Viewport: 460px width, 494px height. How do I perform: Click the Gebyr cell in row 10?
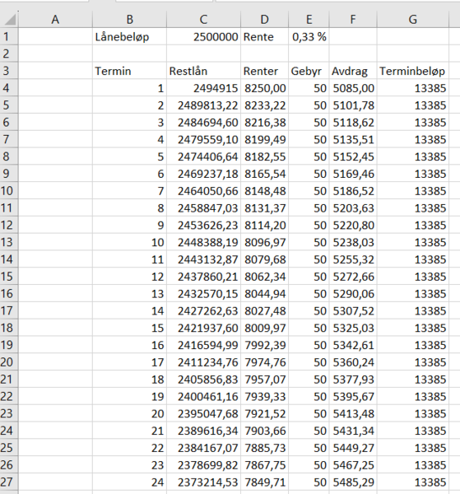point(309,191)
